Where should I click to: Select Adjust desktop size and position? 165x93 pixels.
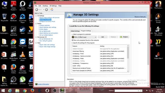coord(49,33)
